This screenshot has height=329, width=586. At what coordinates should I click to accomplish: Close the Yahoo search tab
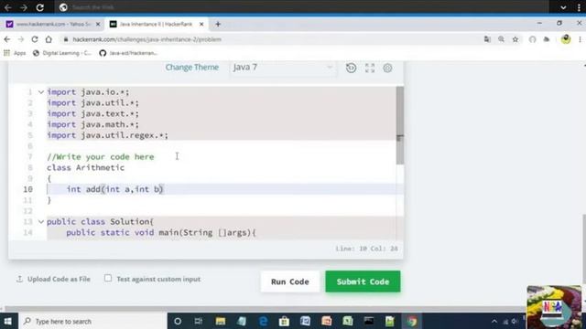coord(98,25)
